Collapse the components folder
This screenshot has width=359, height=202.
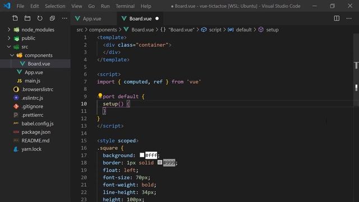(x=12, y=55)
